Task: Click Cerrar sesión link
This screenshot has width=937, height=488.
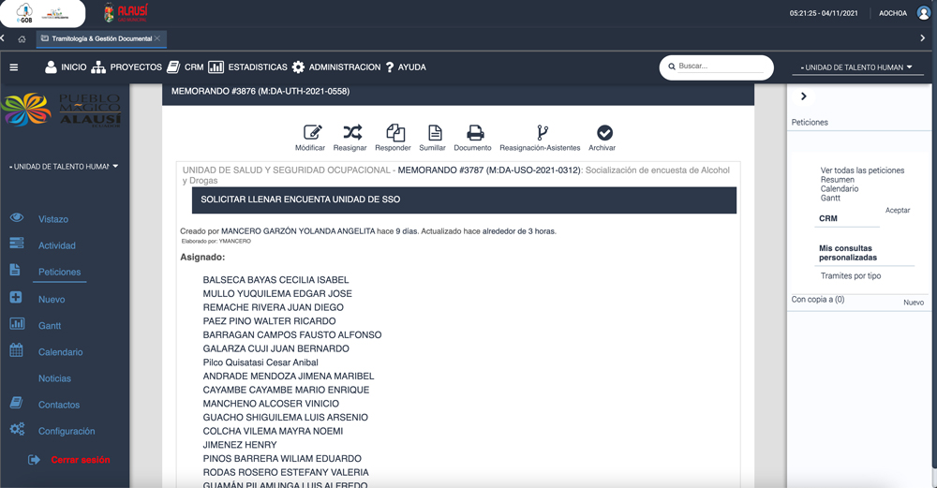Action: 80,460
